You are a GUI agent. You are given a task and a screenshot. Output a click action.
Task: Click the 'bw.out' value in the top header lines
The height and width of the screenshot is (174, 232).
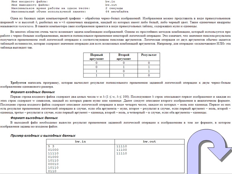pos(111,5)
